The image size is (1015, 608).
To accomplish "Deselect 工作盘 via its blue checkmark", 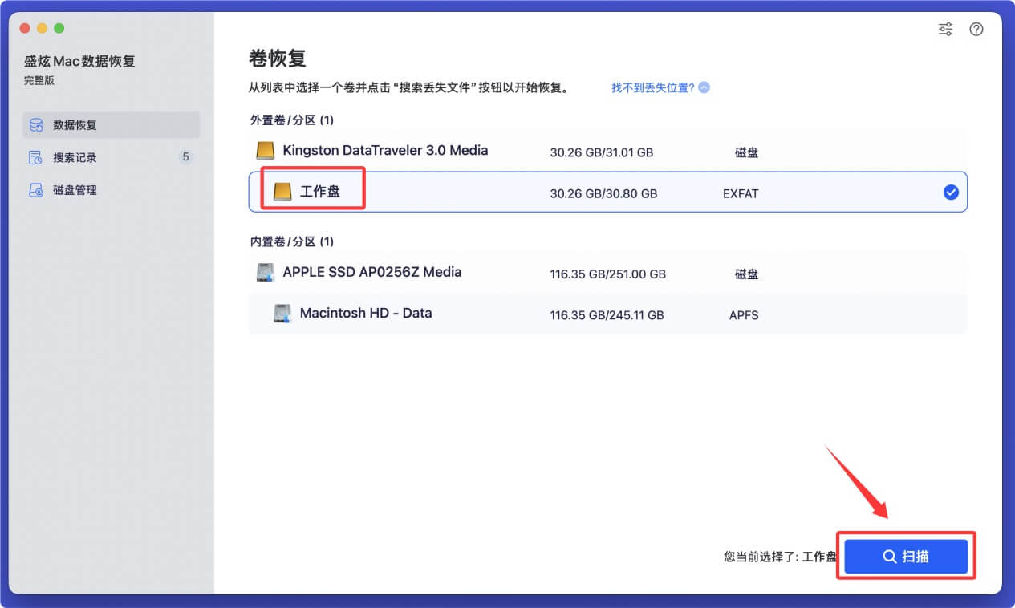I will pyautogui.click(x=951, y=192).
